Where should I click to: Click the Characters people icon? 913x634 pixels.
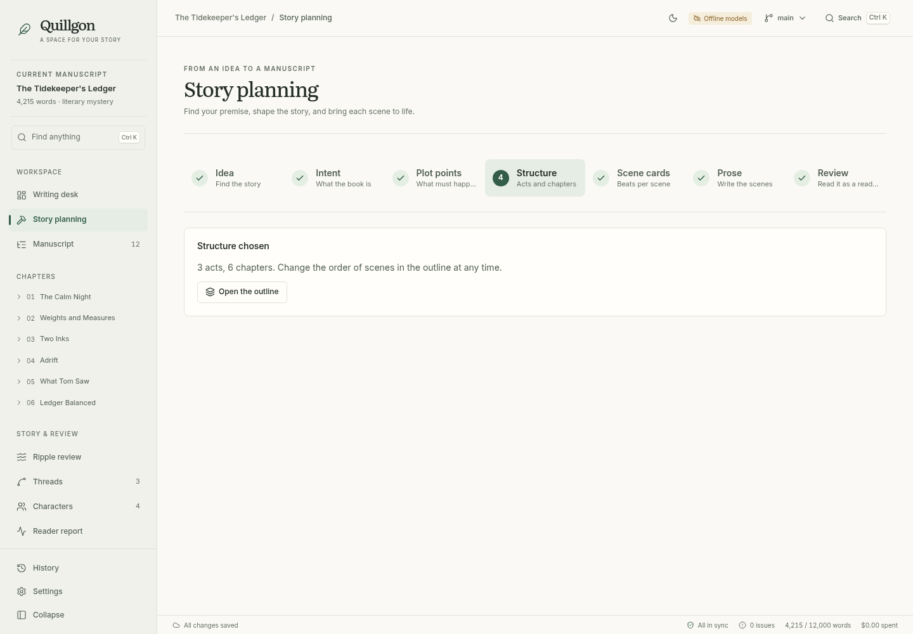tap(22, 507)
